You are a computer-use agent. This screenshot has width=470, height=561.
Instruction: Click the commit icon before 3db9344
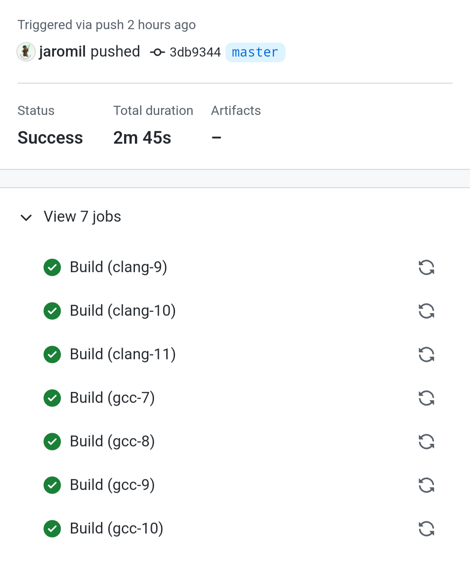(x=157, y=52)
